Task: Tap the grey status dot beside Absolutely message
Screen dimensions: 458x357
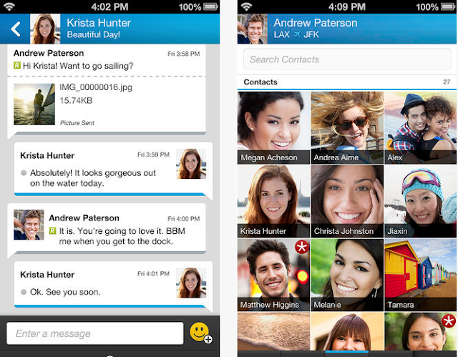Action: (24, 173)
